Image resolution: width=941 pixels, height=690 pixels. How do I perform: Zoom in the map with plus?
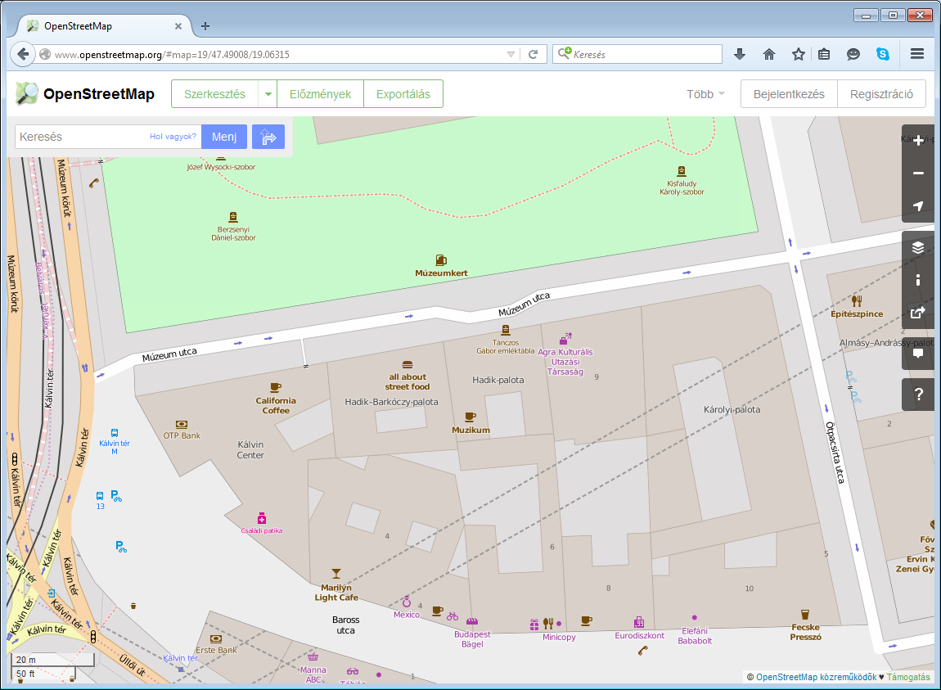(x=917, y=141)
